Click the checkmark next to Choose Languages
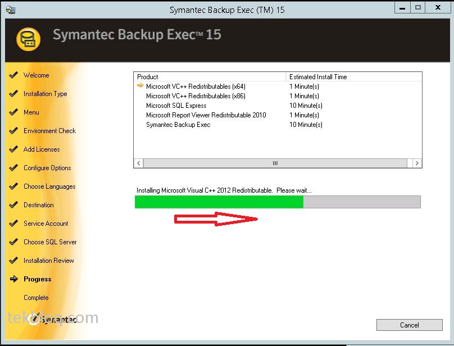The height and width of the screenshot is (346, 454). [x=13, y=186]
